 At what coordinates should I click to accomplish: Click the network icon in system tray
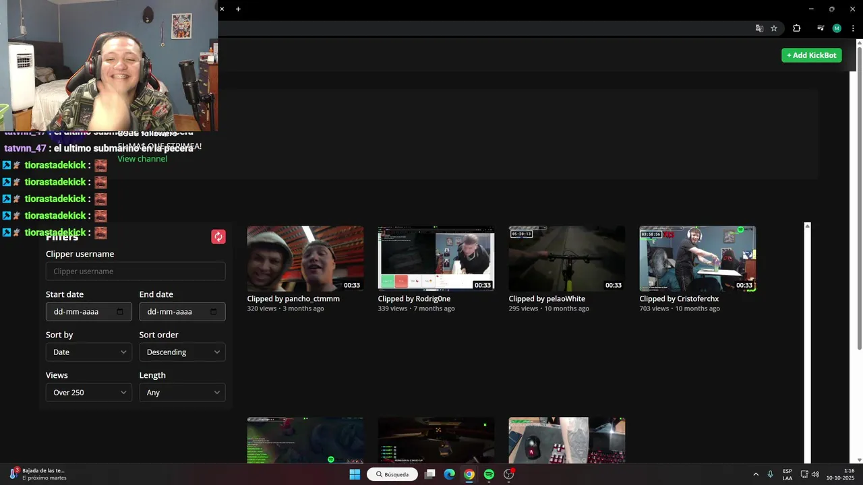point(804,474)
